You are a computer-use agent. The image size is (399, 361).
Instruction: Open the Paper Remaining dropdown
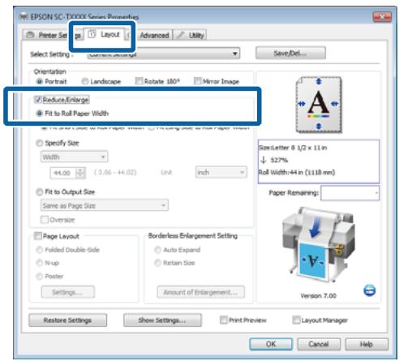[350, 193]
